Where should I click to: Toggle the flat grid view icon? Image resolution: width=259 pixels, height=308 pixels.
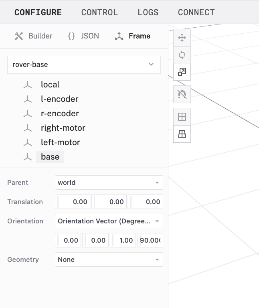point(182,117)
